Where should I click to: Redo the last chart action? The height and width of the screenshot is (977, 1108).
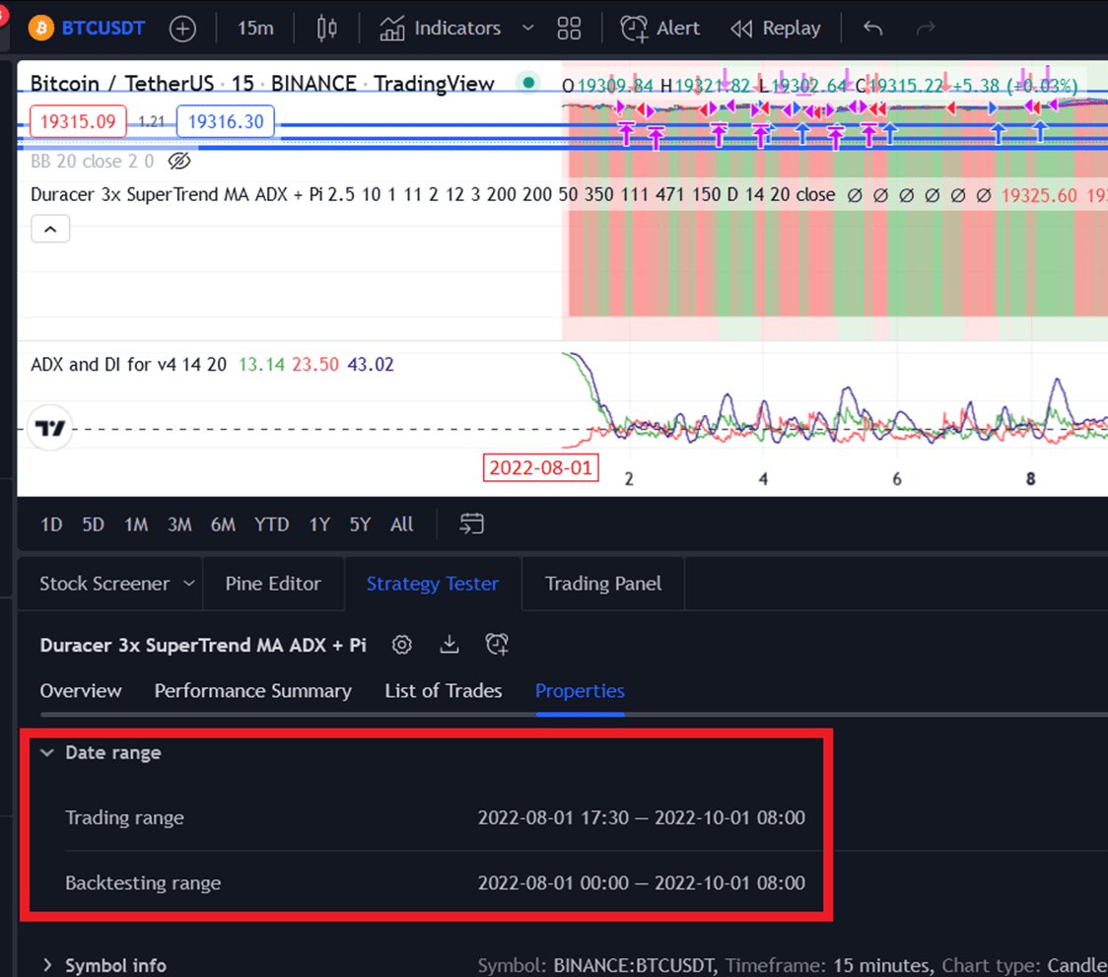(x=925, y=28)
